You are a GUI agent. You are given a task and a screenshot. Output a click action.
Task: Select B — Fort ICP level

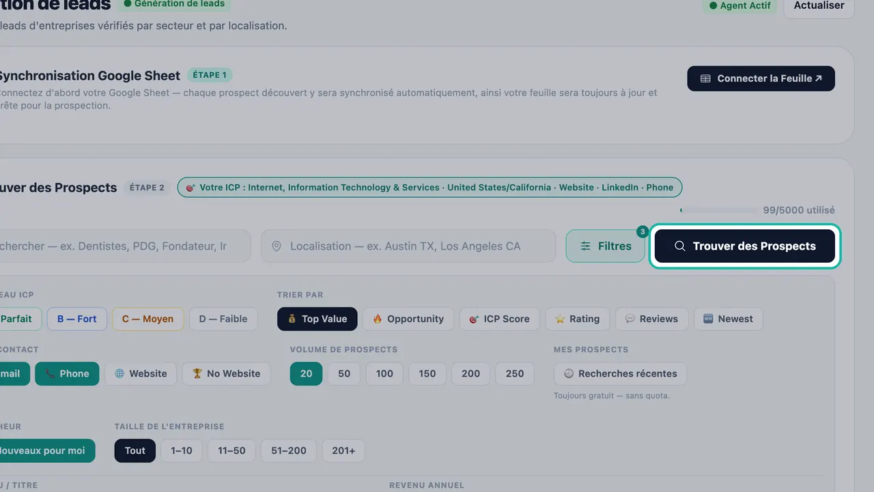[76, 319]
